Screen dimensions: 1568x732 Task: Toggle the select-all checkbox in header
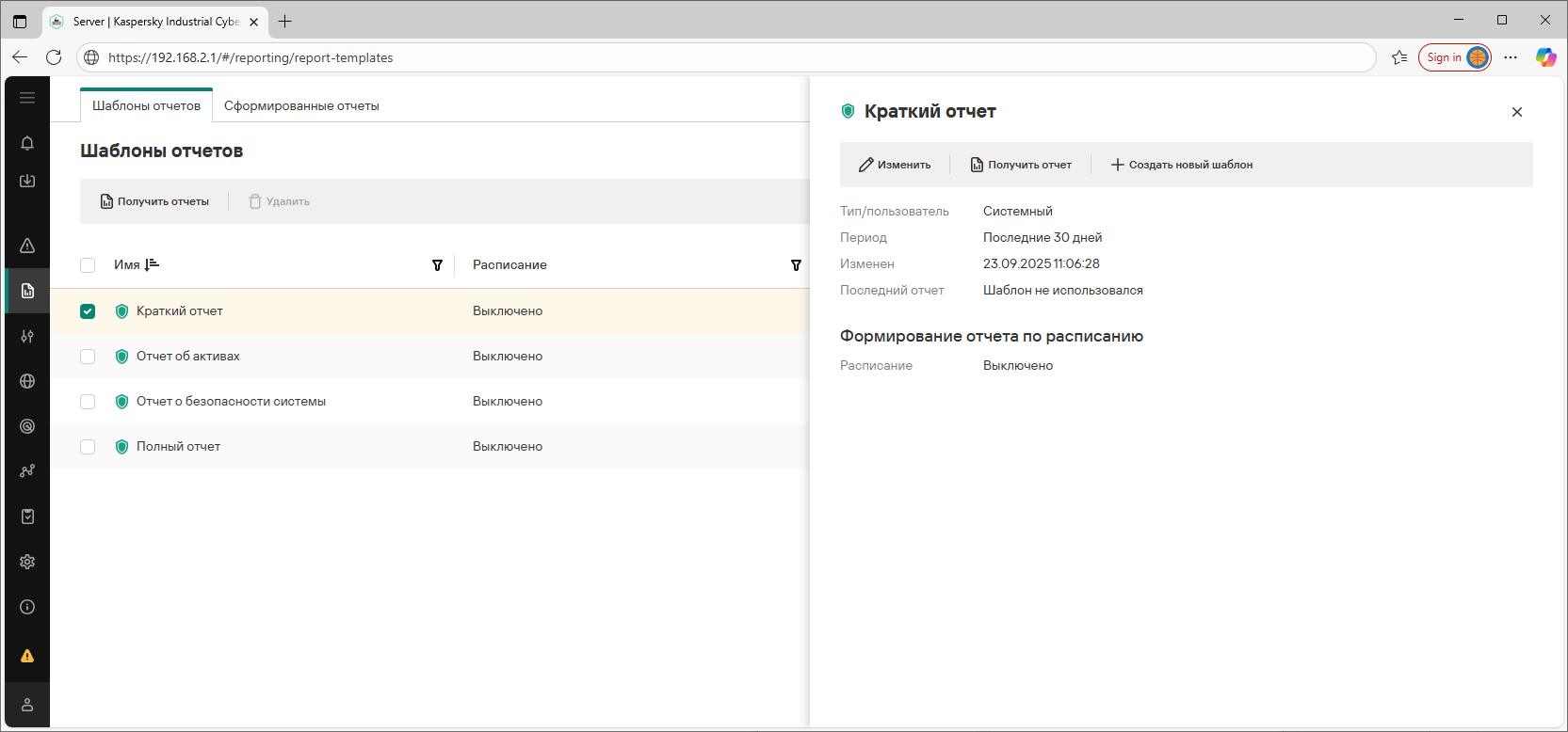pos(88,265)
